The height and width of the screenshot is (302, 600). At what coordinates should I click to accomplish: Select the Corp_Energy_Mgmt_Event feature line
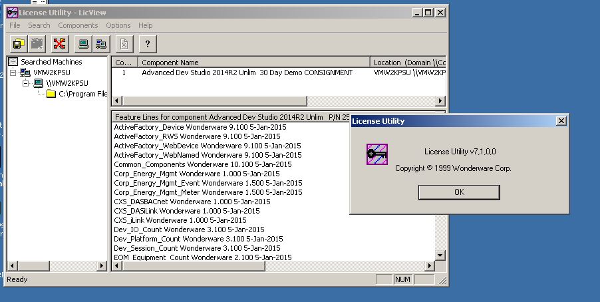pyautogui.click(x=208, y=182)
